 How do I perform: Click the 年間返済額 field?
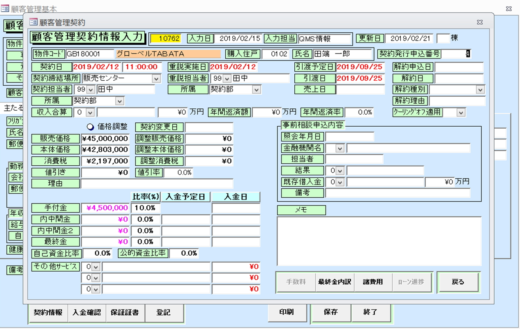pos(267,112)
